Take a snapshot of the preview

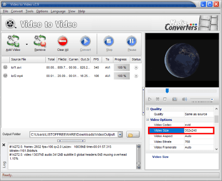[175, 99]
